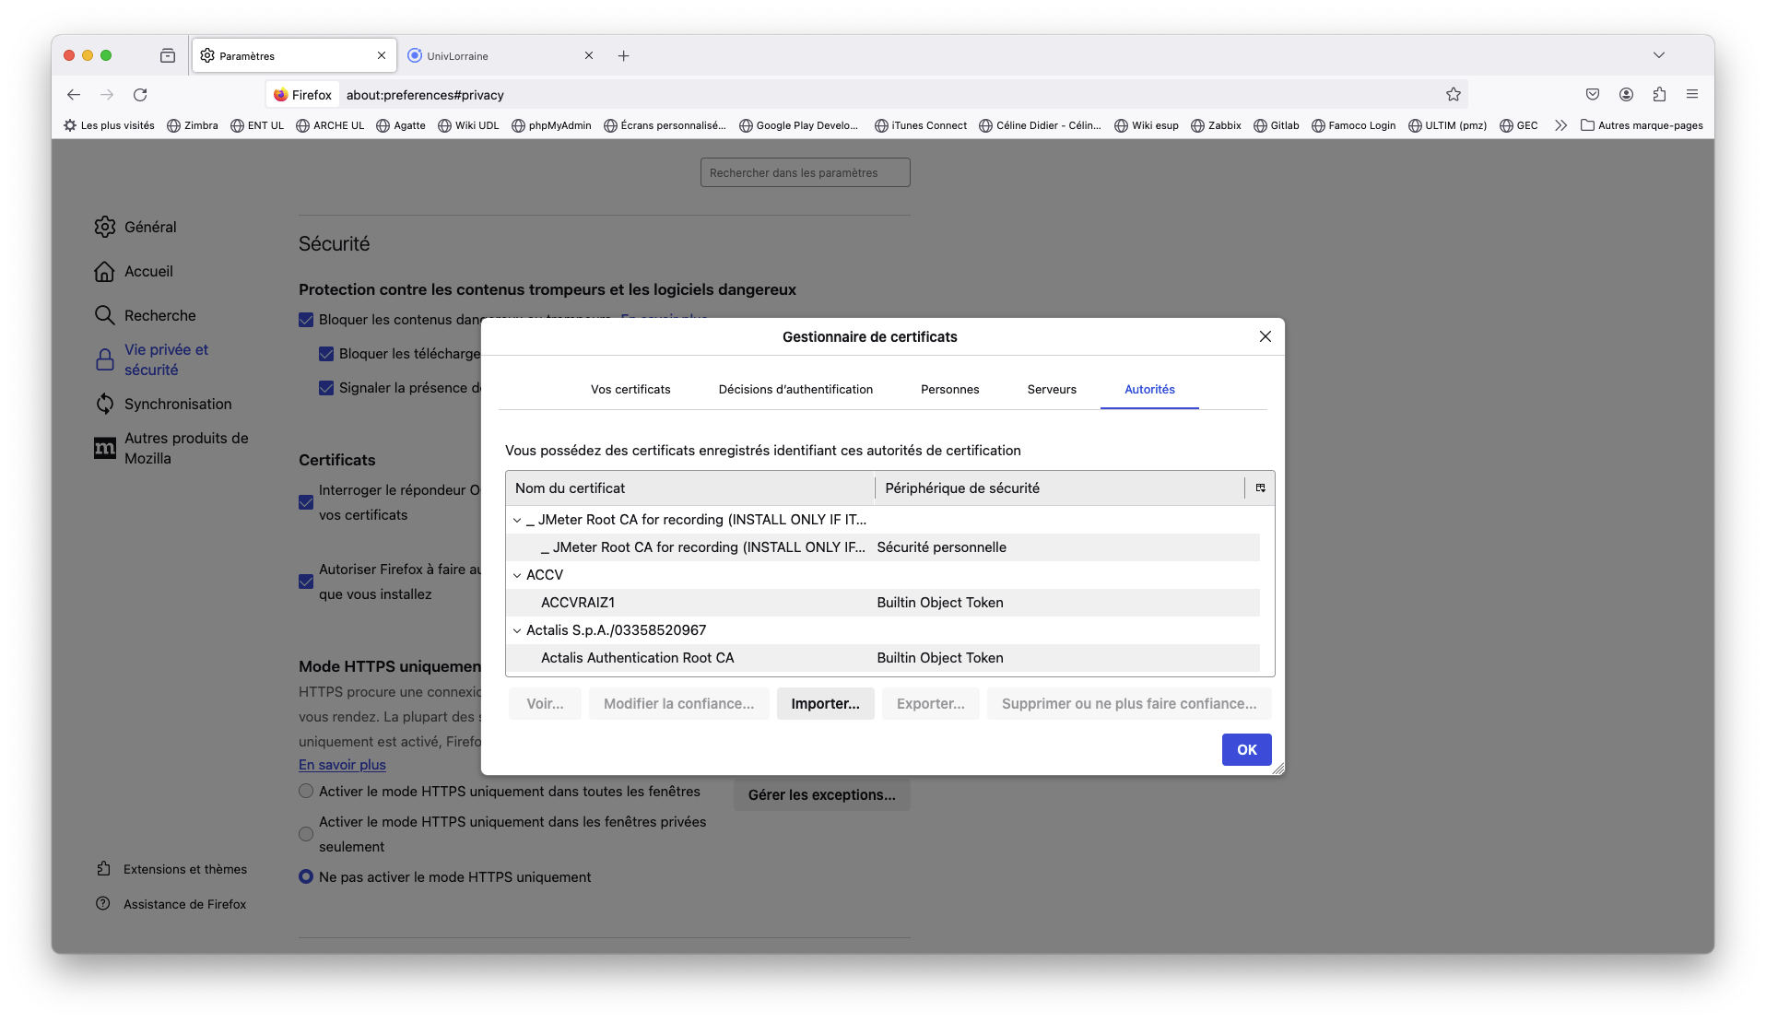The height and width of the screenshot is (1022, 1766).
Task: Collapse the ACCV certificate group
Action: (517, 575)
